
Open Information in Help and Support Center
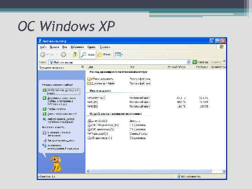[61, 120]
